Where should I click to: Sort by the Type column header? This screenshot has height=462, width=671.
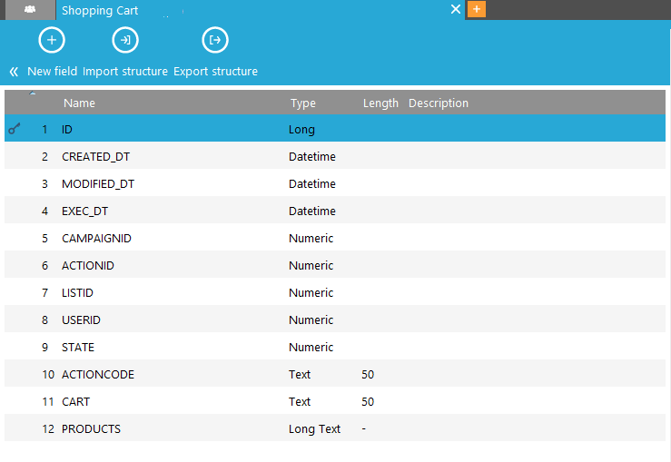click(x=302, y=103)
